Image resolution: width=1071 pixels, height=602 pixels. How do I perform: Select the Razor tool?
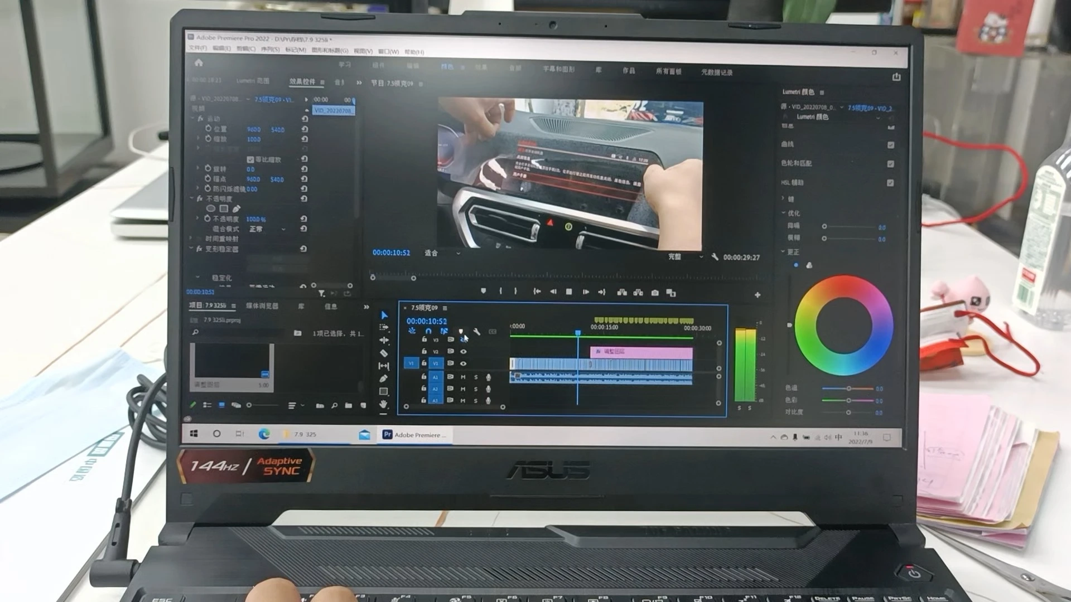pos(384,353)
